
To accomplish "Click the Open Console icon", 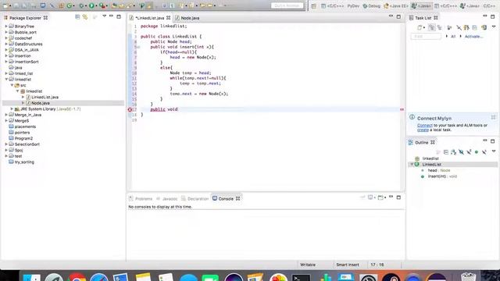I will [380, 197].
